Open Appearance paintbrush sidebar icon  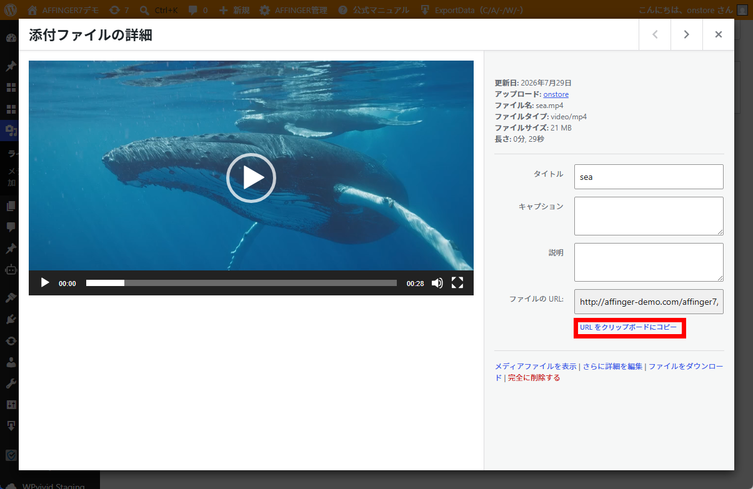(x=11, y=298)
